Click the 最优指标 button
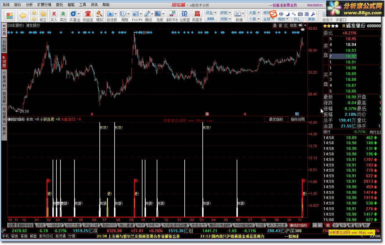Screen dimensions: 385x245 276,119
